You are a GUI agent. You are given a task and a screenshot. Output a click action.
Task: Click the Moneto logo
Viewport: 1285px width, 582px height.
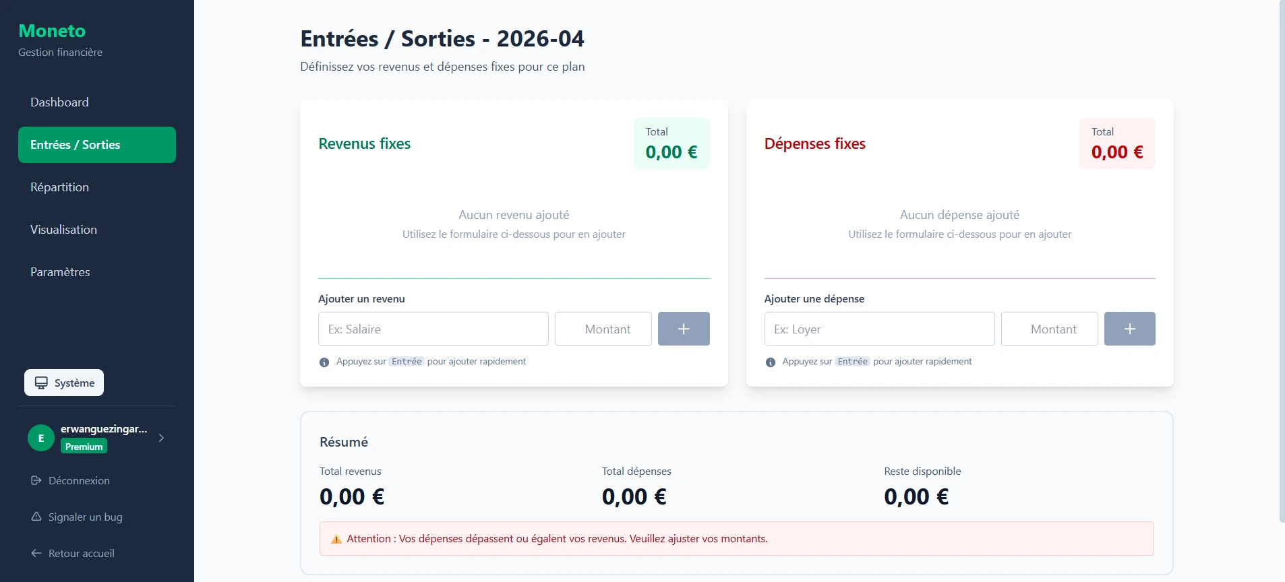pyautogui.click(x=52, y=31)
